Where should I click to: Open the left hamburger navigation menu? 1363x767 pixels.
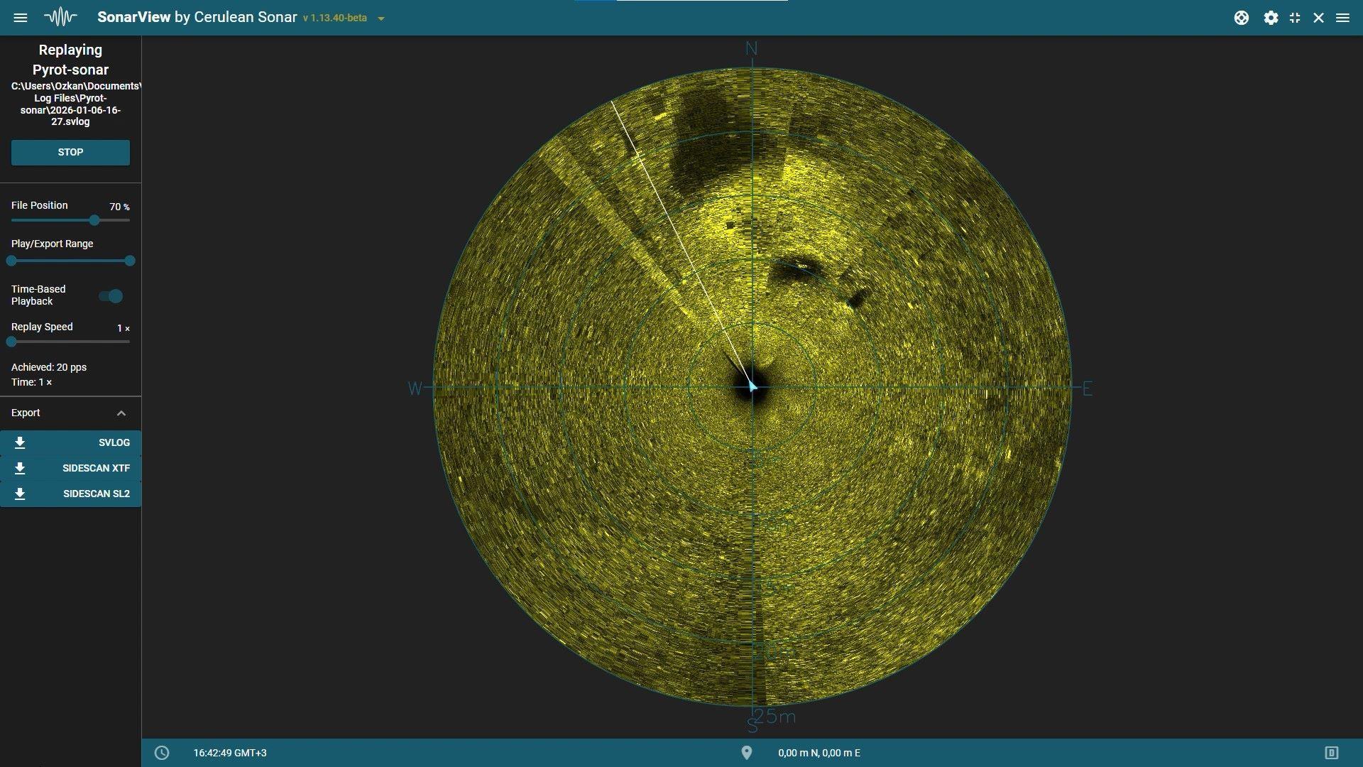coord(20,18)
